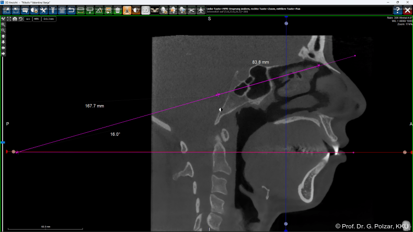The height and width of the screenshot is (232, 413).
Task: Open the view settings wrench icon
Action: (x=3, y=19)
